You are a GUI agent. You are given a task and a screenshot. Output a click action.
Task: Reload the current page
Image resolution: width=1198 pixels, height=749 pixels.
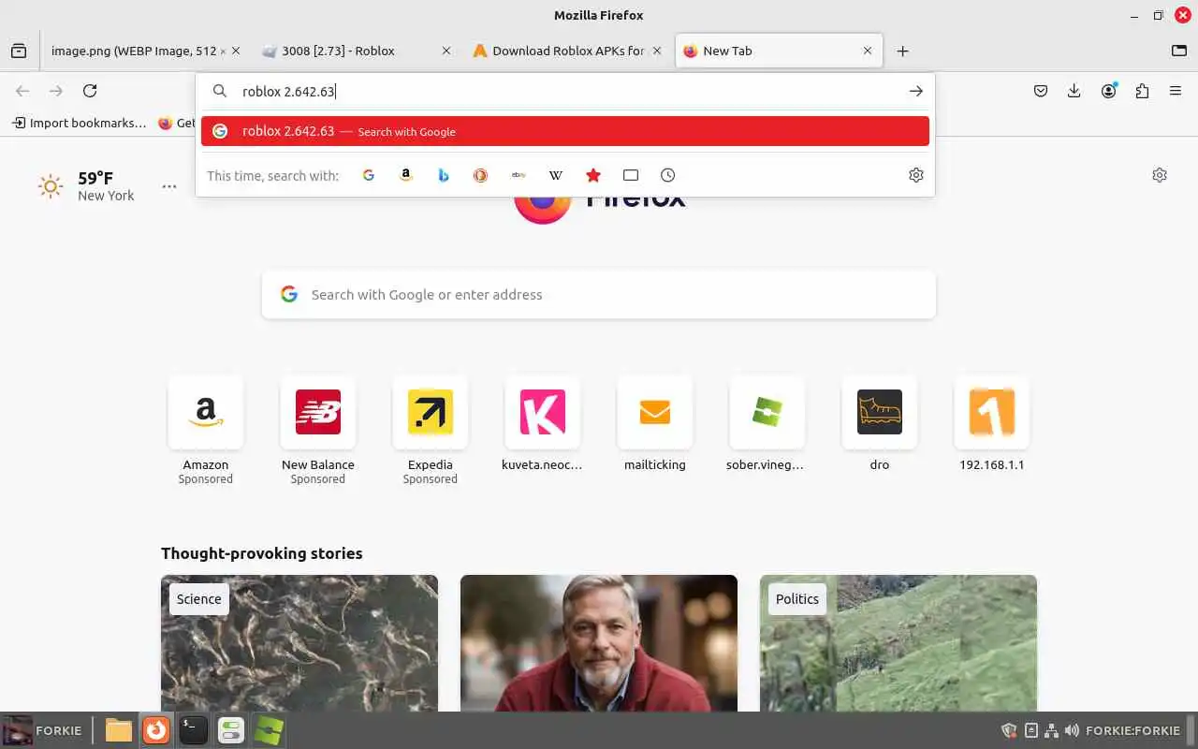click(x=90, y=91)
